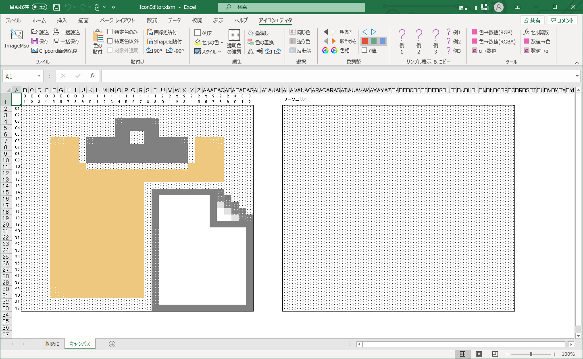The height and width of the screenshot is (359, 583).
Task: Click クリア clear button
Action: pyautogui.click(x=203, y=33)
